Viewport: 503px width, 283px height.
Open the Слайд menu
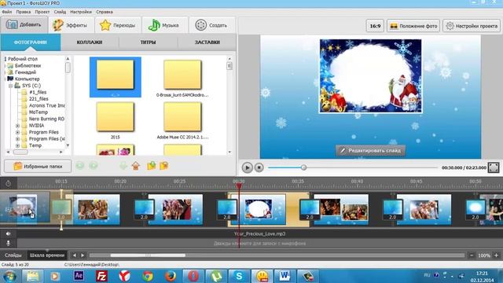coord(60,12)
